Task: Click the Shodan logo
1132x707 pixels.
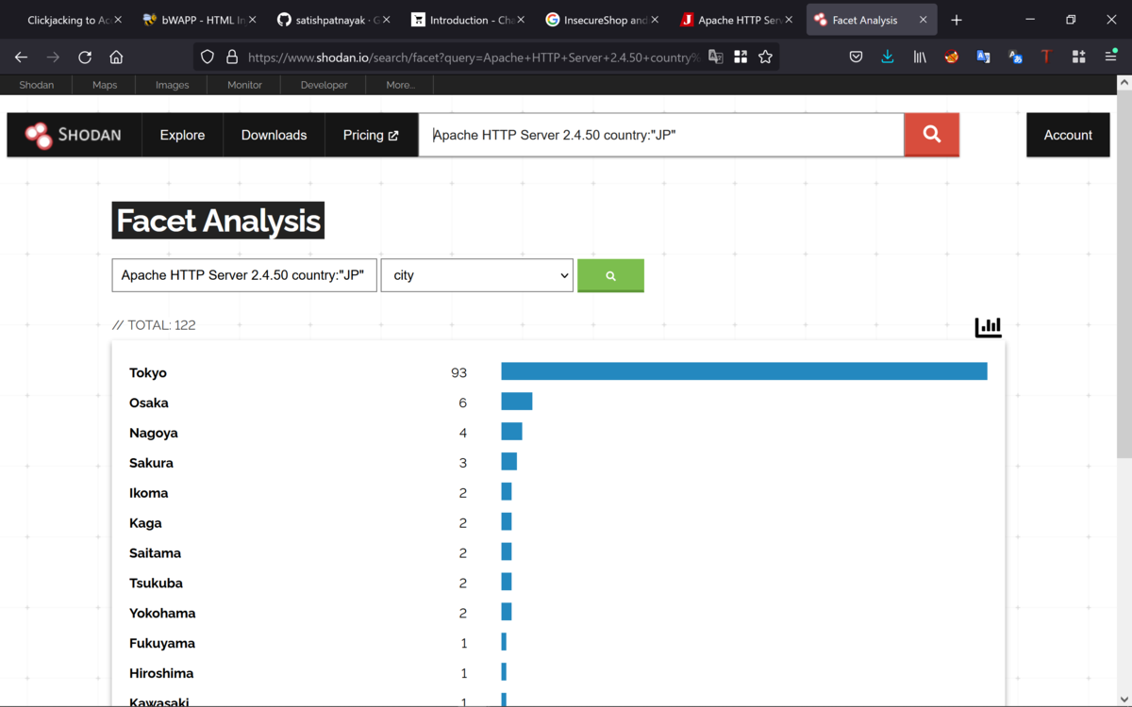Action: point(74,135)
